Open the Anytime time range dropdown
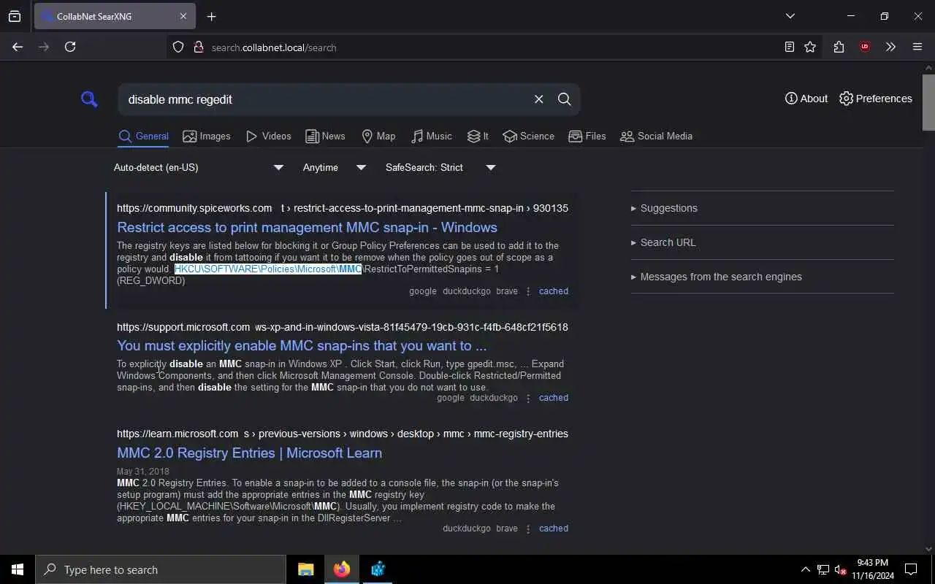The height and width of the screenshot is (584, 935). pos(334,167)
